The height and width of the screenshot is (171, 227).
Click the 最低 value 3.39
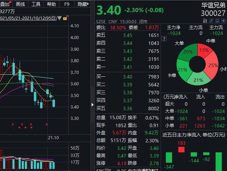[154, 156]
